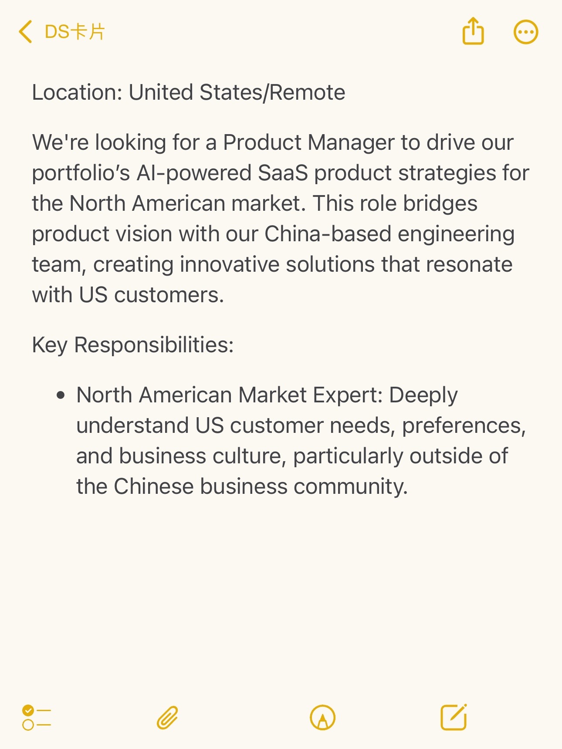The image size is (562, 749).
Task: Tap the text 'North American Market Expert:'
Action: 230,395
